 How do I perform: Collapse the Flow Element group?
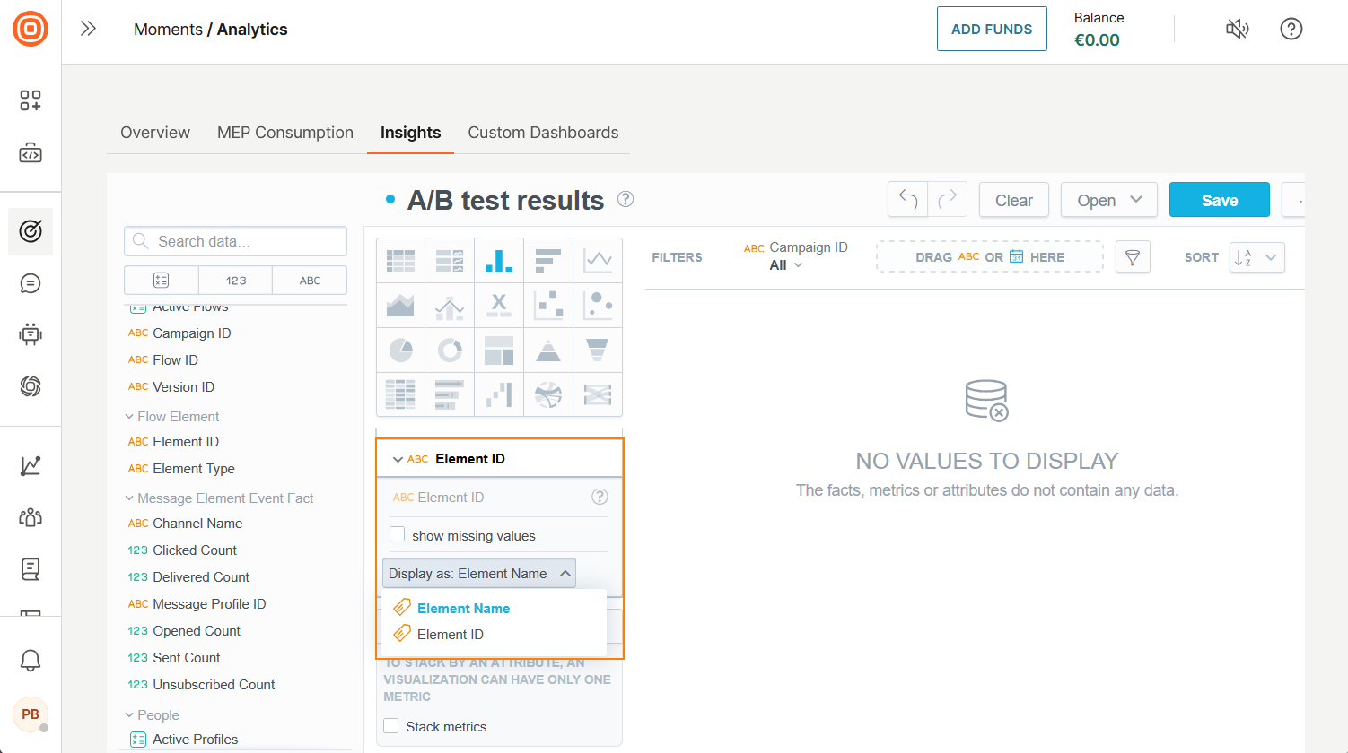129,417
